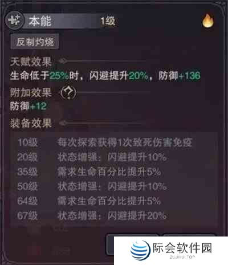
Task: Click the flame element icon
Action: [x=208, y=21]
